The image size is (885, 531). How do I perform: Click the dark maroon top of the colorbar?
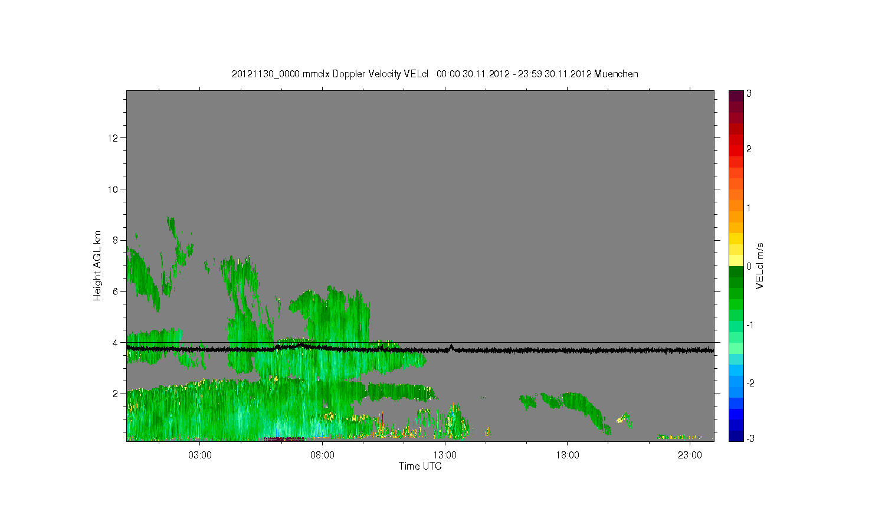pos(736,96)
